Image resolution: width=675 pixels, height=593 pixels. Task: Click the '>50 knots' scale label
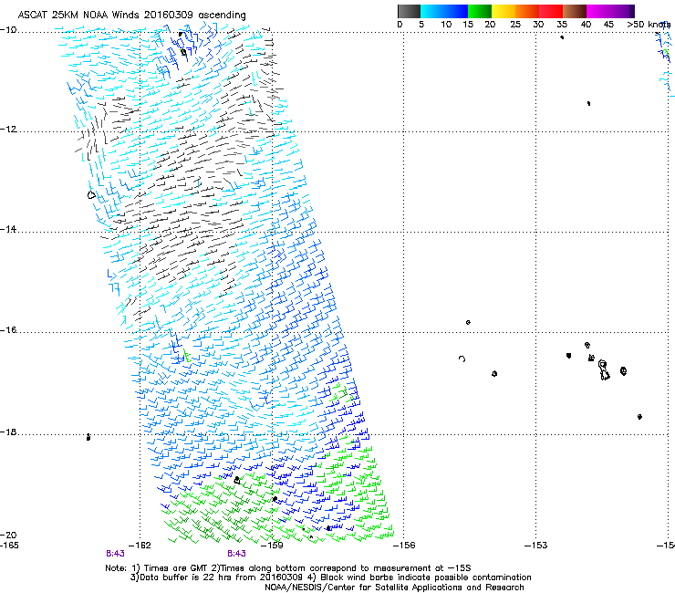click(x=649, y=25)
